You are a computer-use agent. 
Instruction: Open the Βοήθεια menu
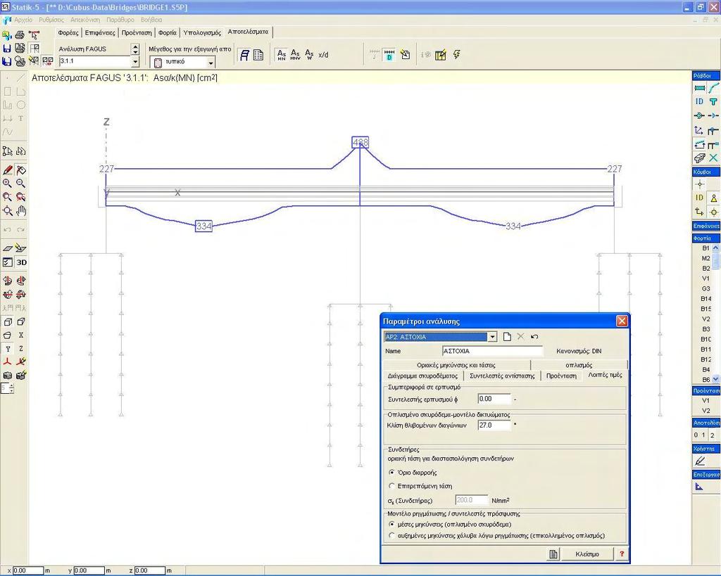tap(151, 20)
